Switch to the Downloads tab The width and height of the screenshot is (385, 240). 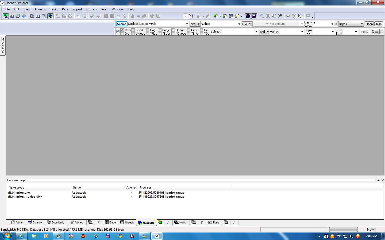[x=56, y=222]
